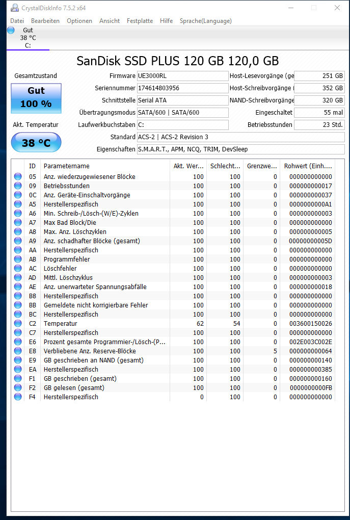Click status orb of Mittl. Löschzyklus row
The image size is (350, 520).
(x=17, y=277)
